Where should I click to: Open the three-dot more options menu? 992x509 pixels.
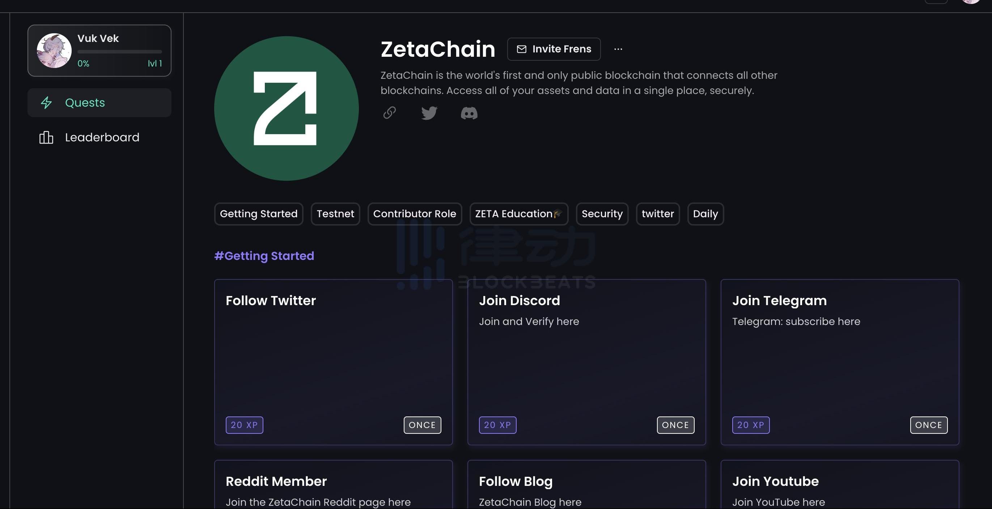pyautogui.click(x=618, y=49)
